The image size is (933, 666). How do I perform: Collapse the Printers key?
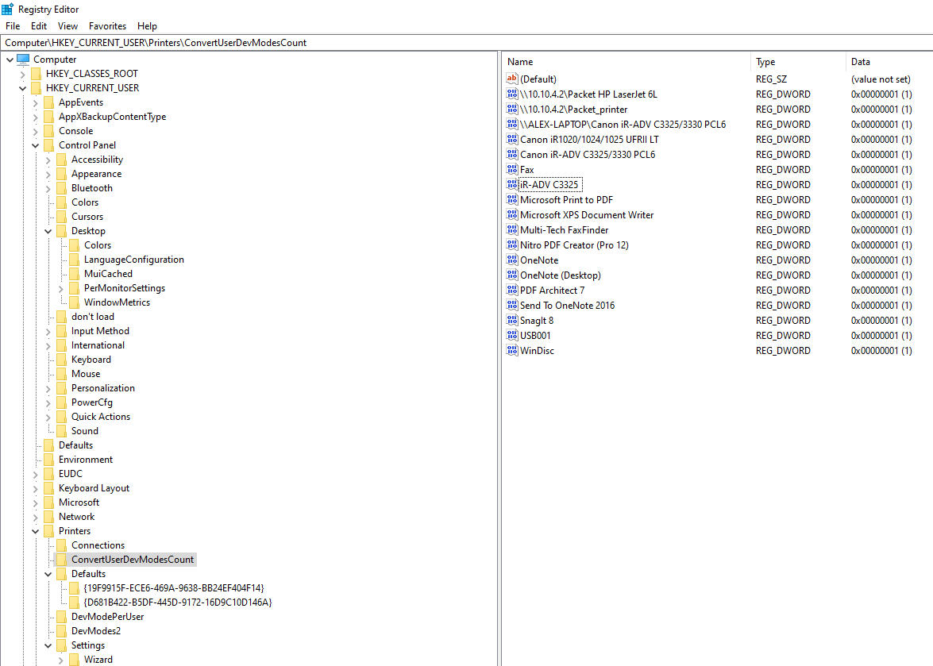(35, 531)
